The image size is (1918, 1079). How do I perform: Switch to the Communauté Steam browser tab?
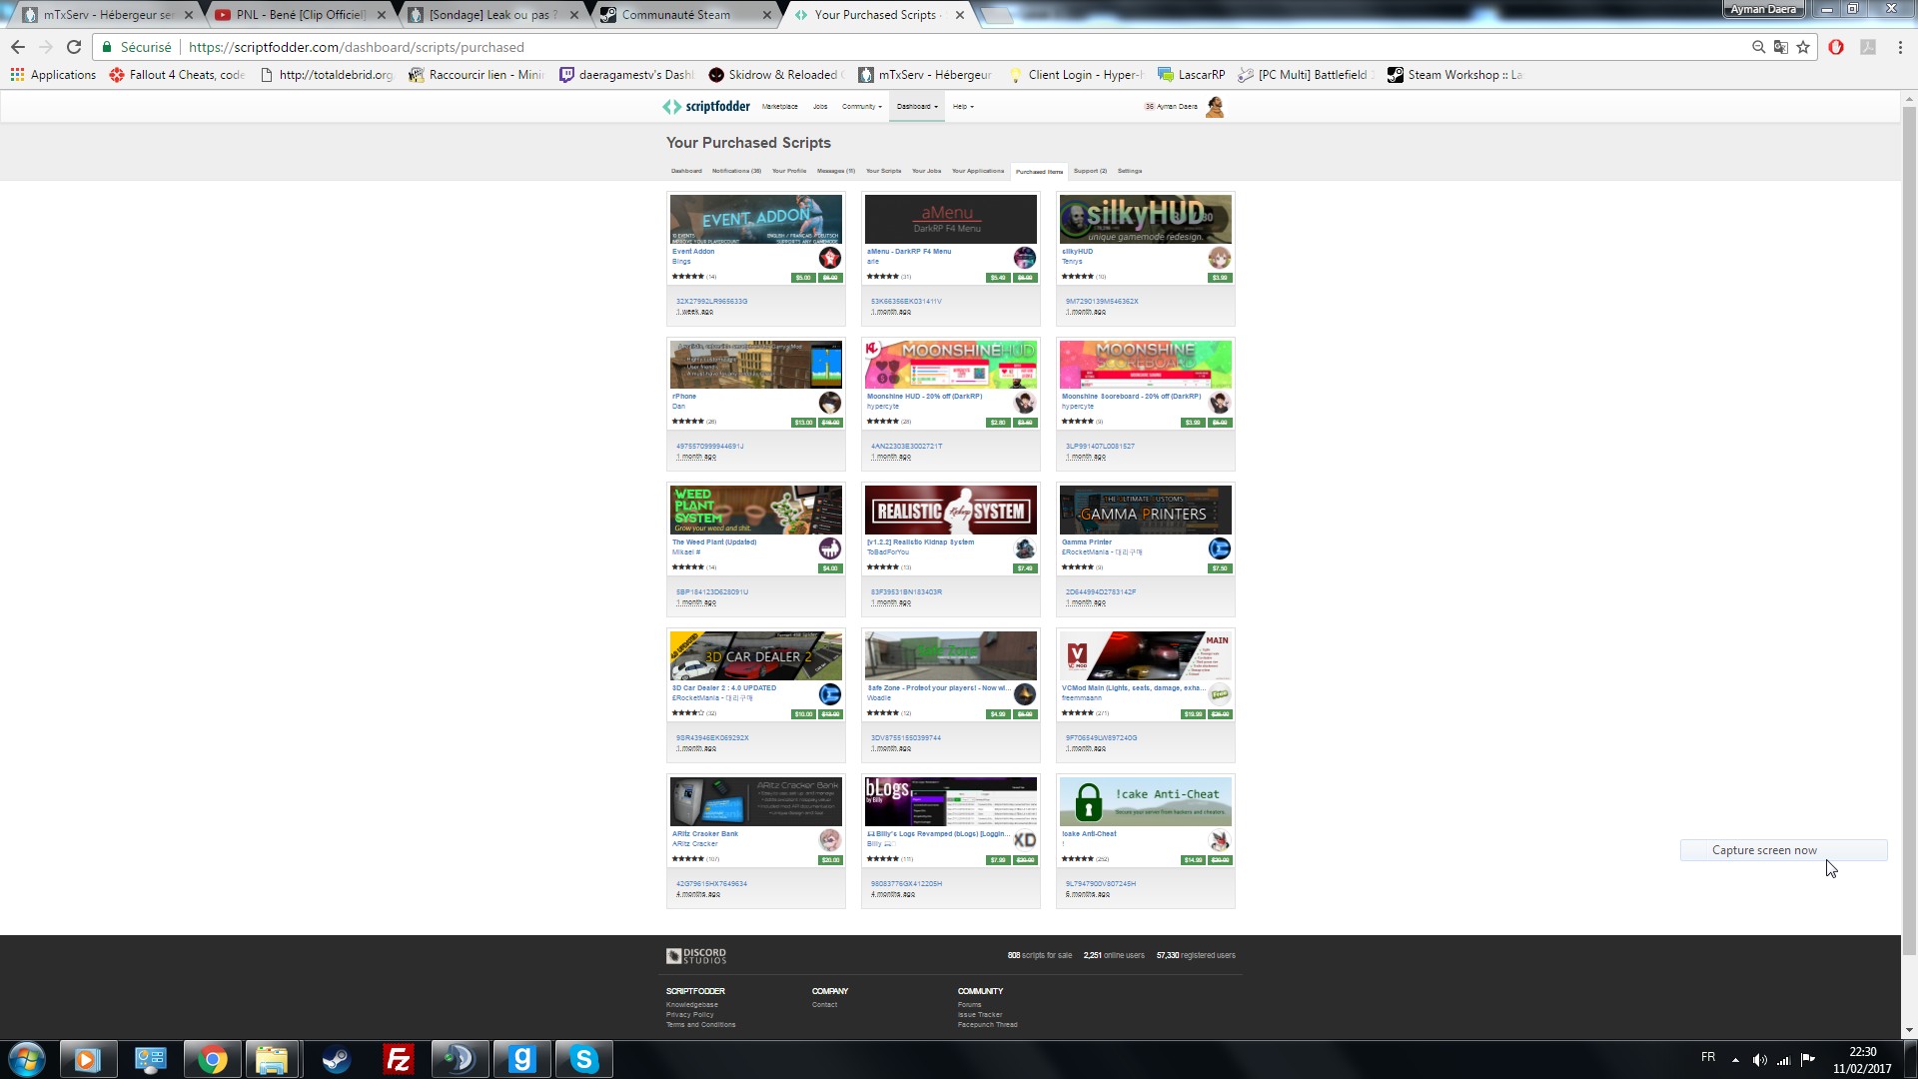685,15
